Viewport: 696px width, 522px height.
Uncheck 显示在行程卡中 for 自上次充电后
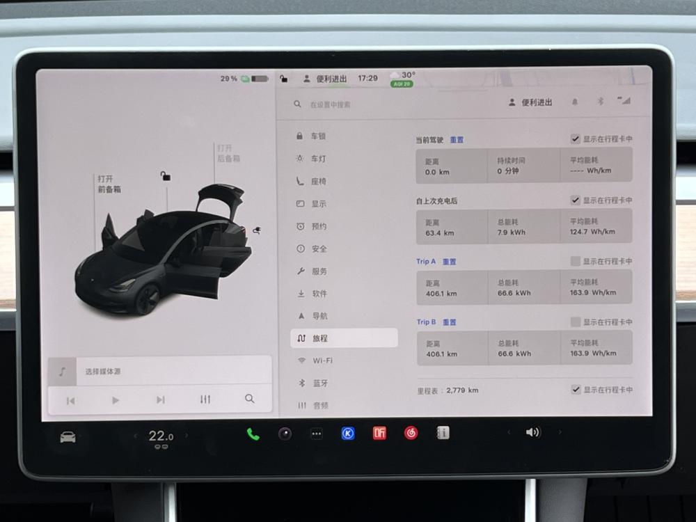[x=576, y=200]
